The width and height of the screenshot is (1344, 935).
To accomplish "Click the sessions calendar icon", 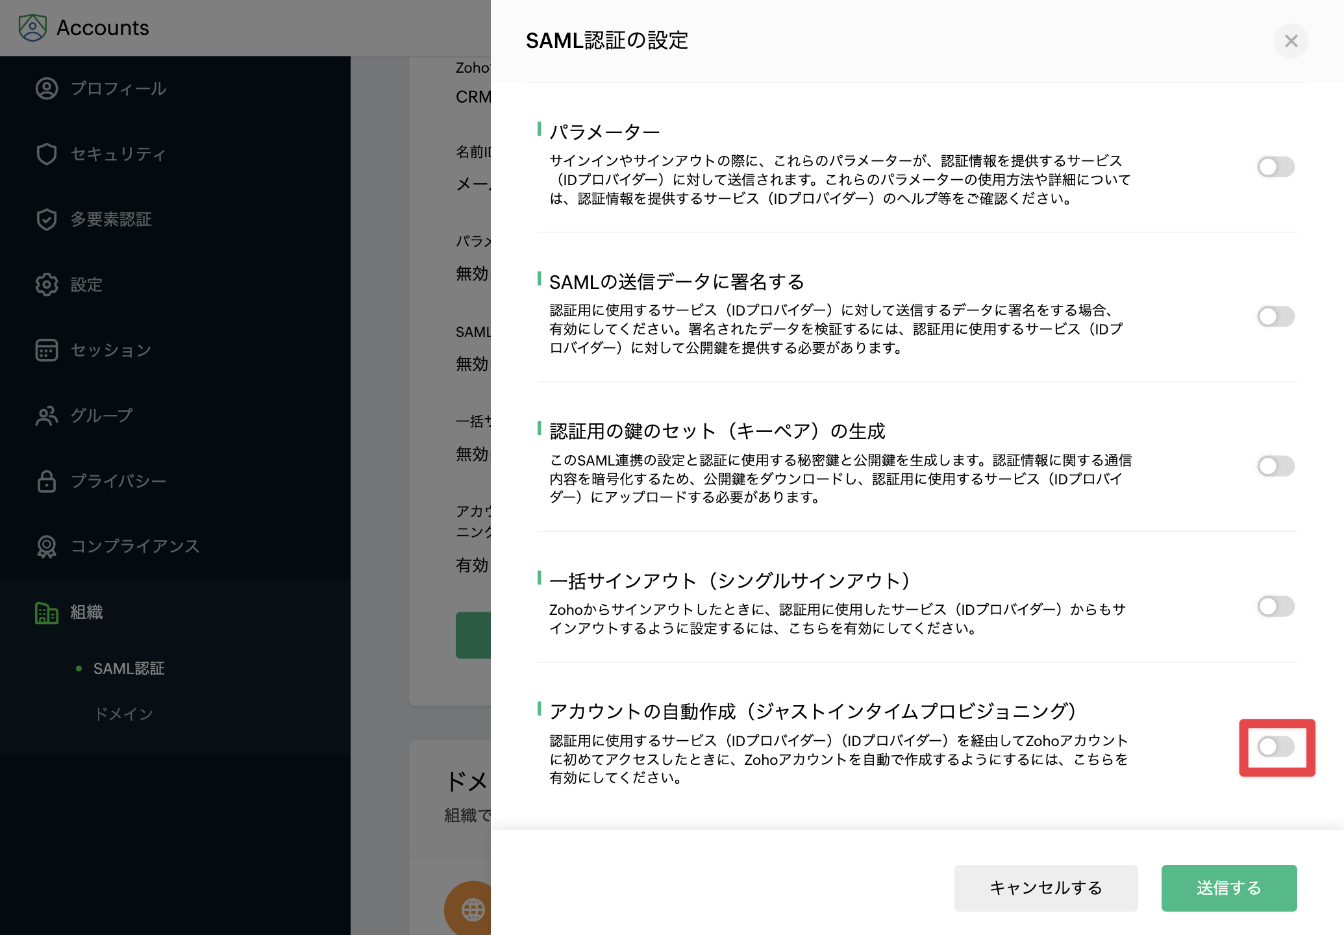I will pyautogui.click(x=47, y=350).
